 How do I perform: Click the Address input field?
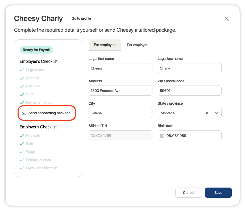click(x=120, y=91)
